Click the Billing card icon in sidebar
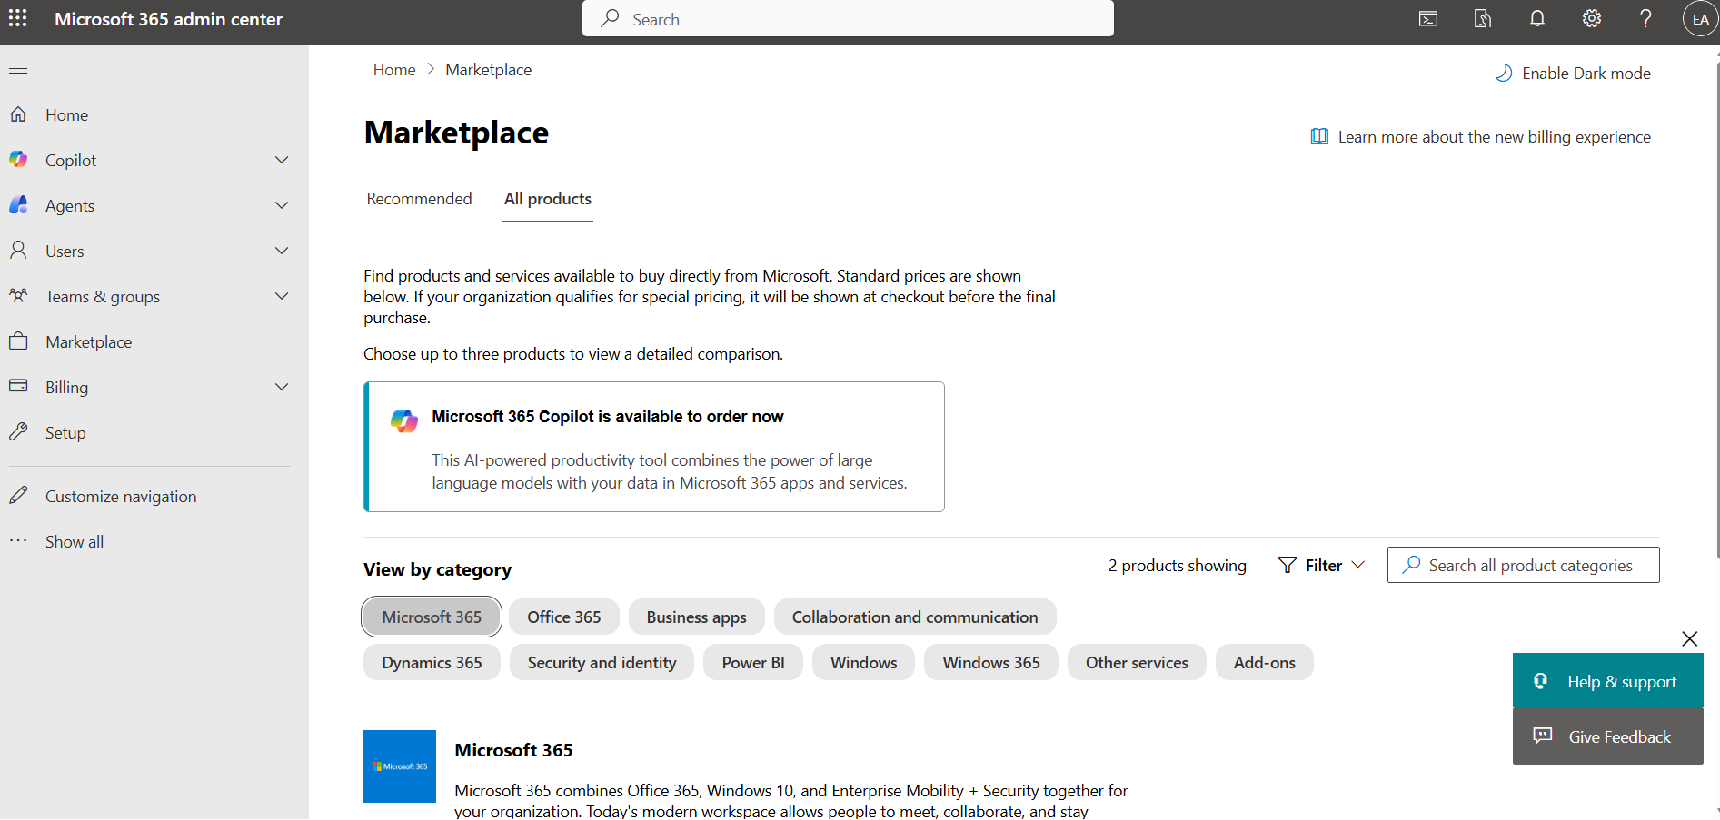Viewport: 1720px width, 820px height. [x=18, y=387]
